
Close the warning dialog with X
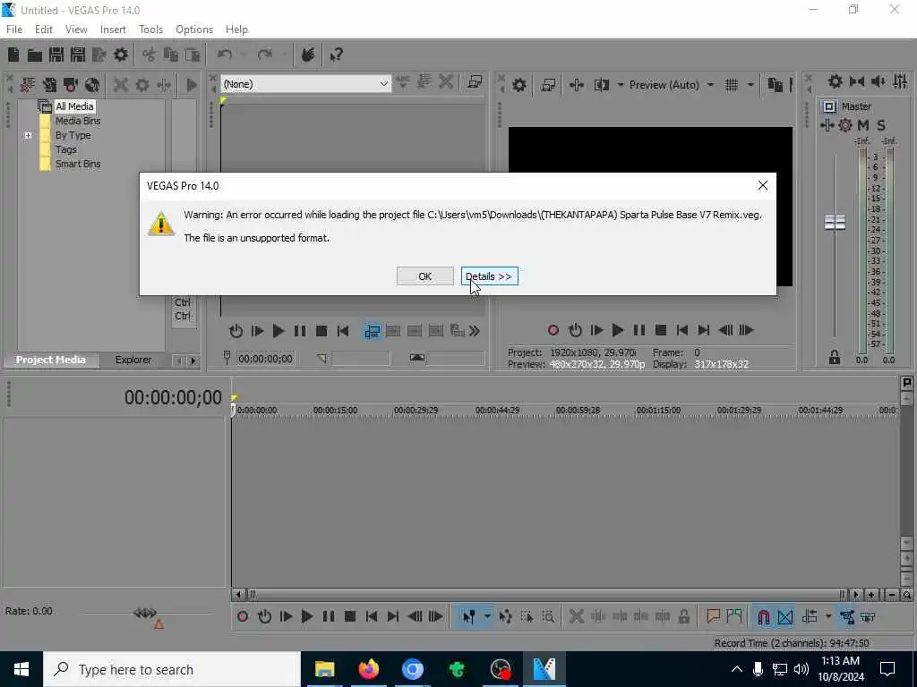[x=763, y=185]
